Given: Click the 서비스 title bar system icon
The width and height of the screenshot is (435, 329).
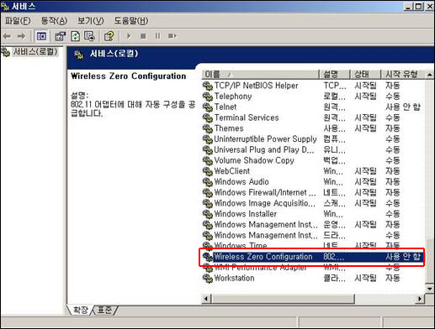Looking at the screenshot, I should tap(5, 6).
